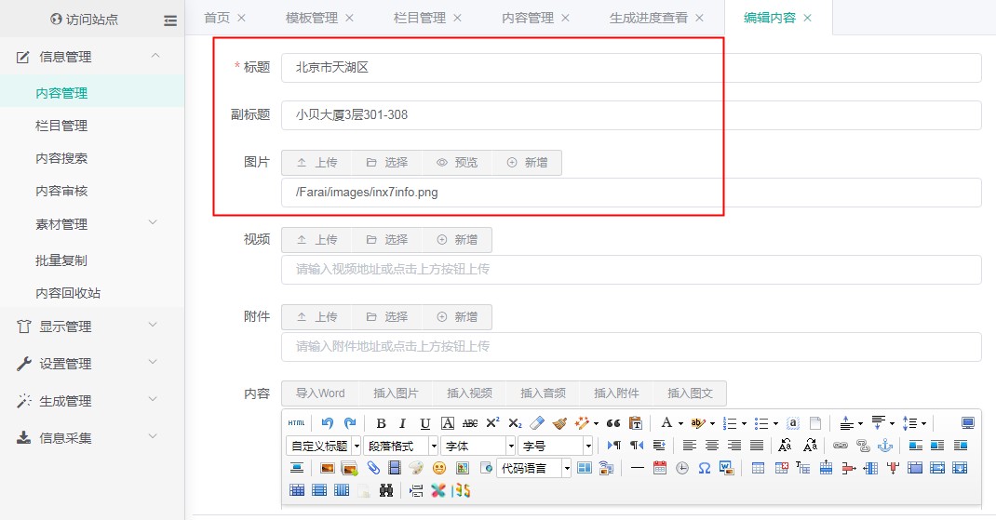The width and height of the screenshot is (996, 520).
Task: Open the 自定义标题 dropdown
Action: coord(323,446)
